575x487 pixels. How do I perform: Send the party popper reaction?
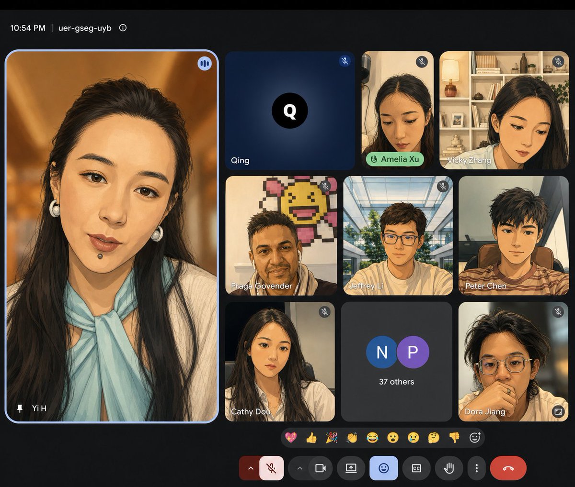click(332, 437)
